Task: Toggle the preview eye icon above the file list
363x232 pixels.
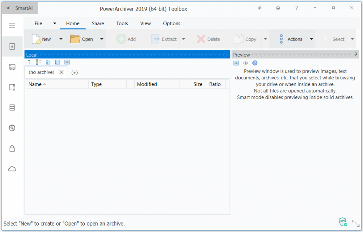Action: coord(67,62)
